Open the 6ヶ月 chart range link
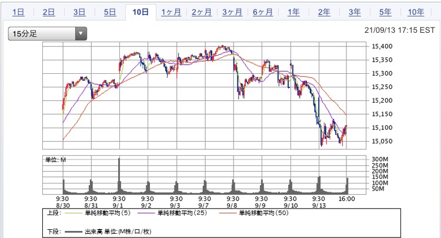 (x=263, y=12)
